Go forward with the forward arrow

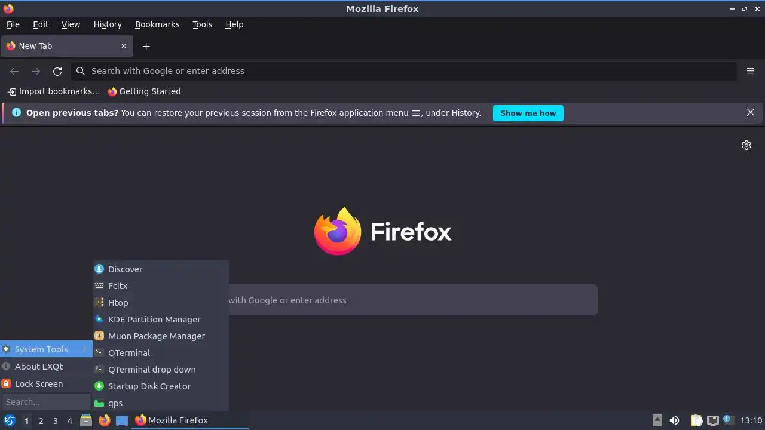(x=36, y=71)
